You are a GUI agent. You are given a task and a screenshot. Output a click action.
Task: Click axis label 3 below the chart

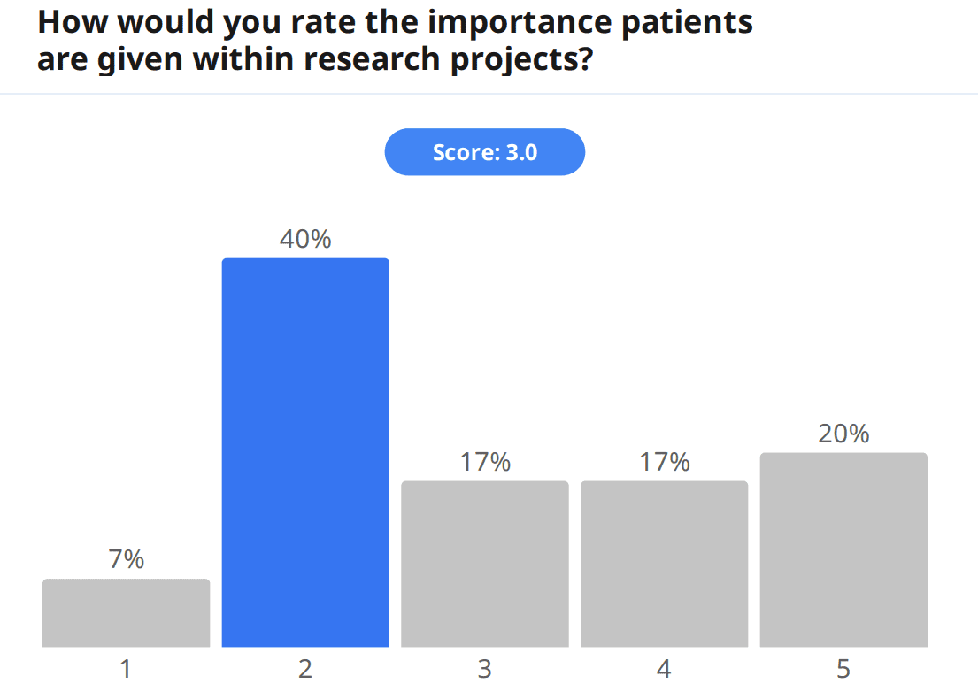(484, 670)
